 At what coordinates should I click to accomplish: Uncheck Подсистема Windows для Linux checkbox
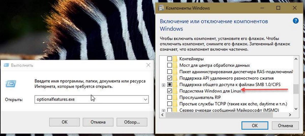(170, 91)
